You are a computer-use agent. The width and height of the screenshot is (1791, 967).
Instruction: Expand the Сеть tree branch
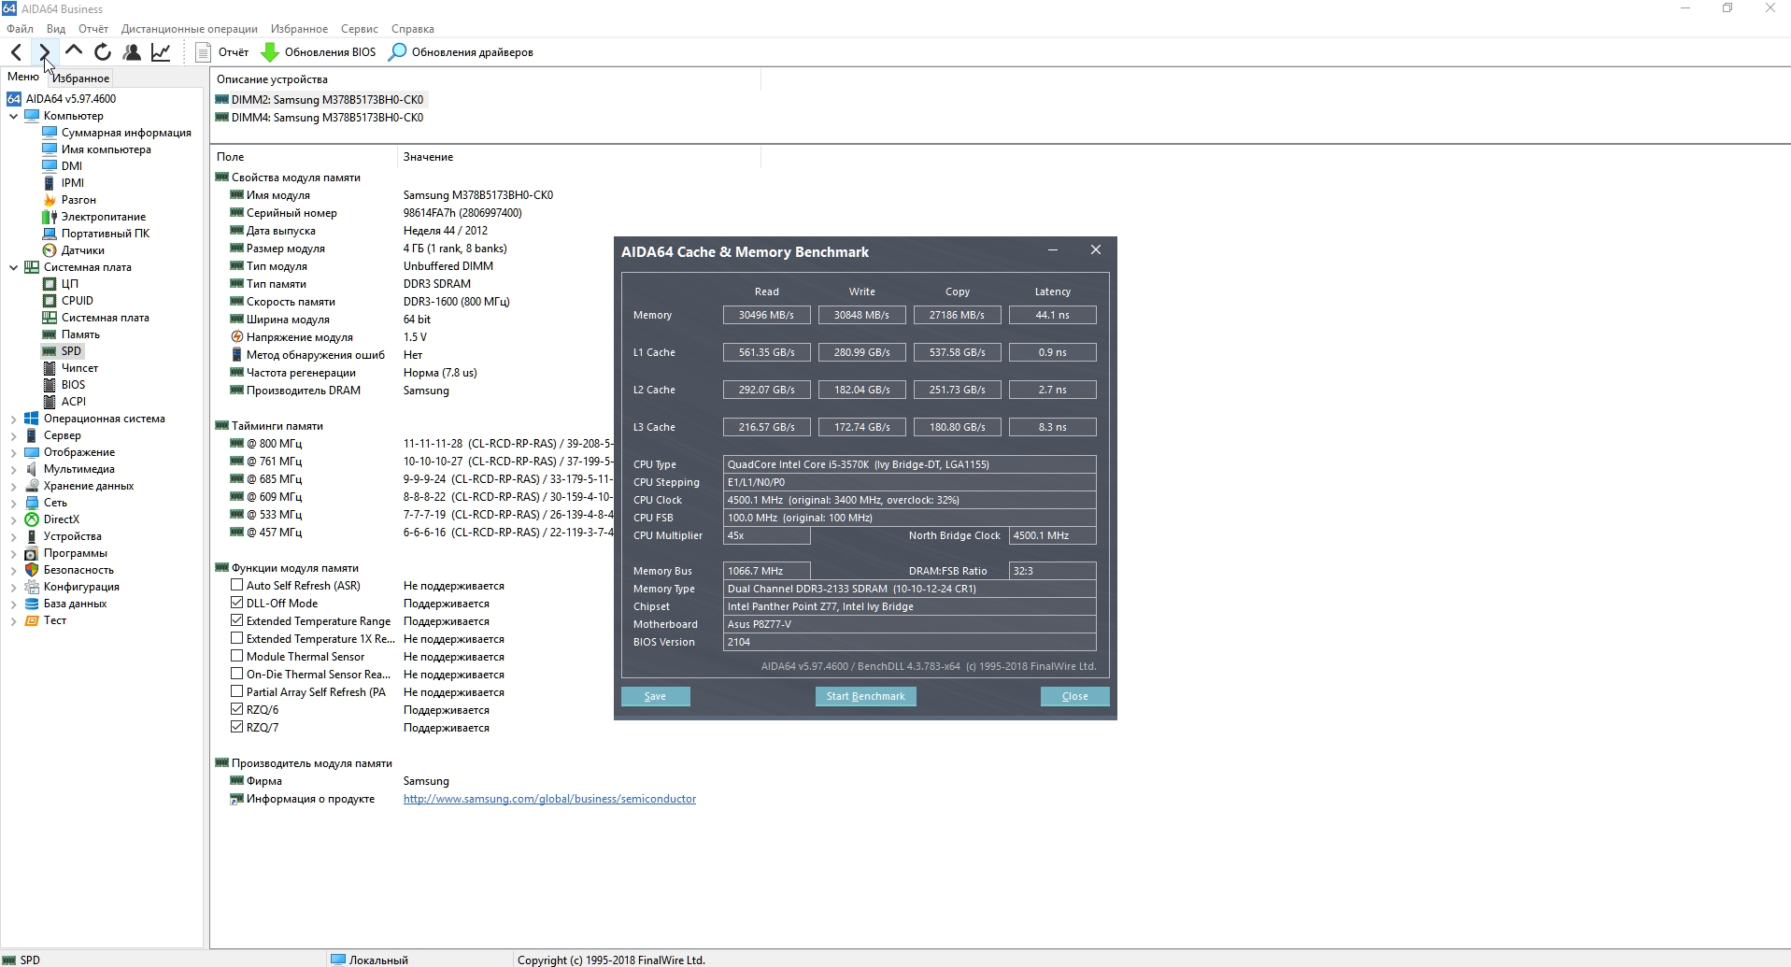tap(14, 503)
